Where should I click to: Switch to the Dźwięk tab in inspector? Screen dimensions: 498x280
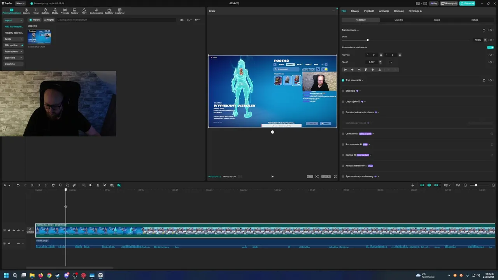tap(355, 11)
